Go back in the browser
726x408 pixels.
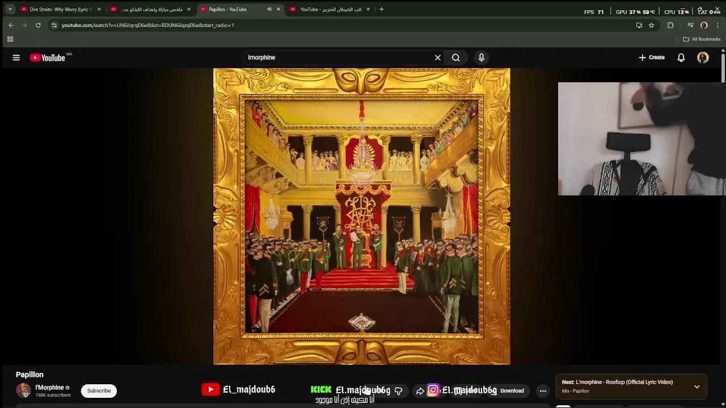tap(11, 25)
